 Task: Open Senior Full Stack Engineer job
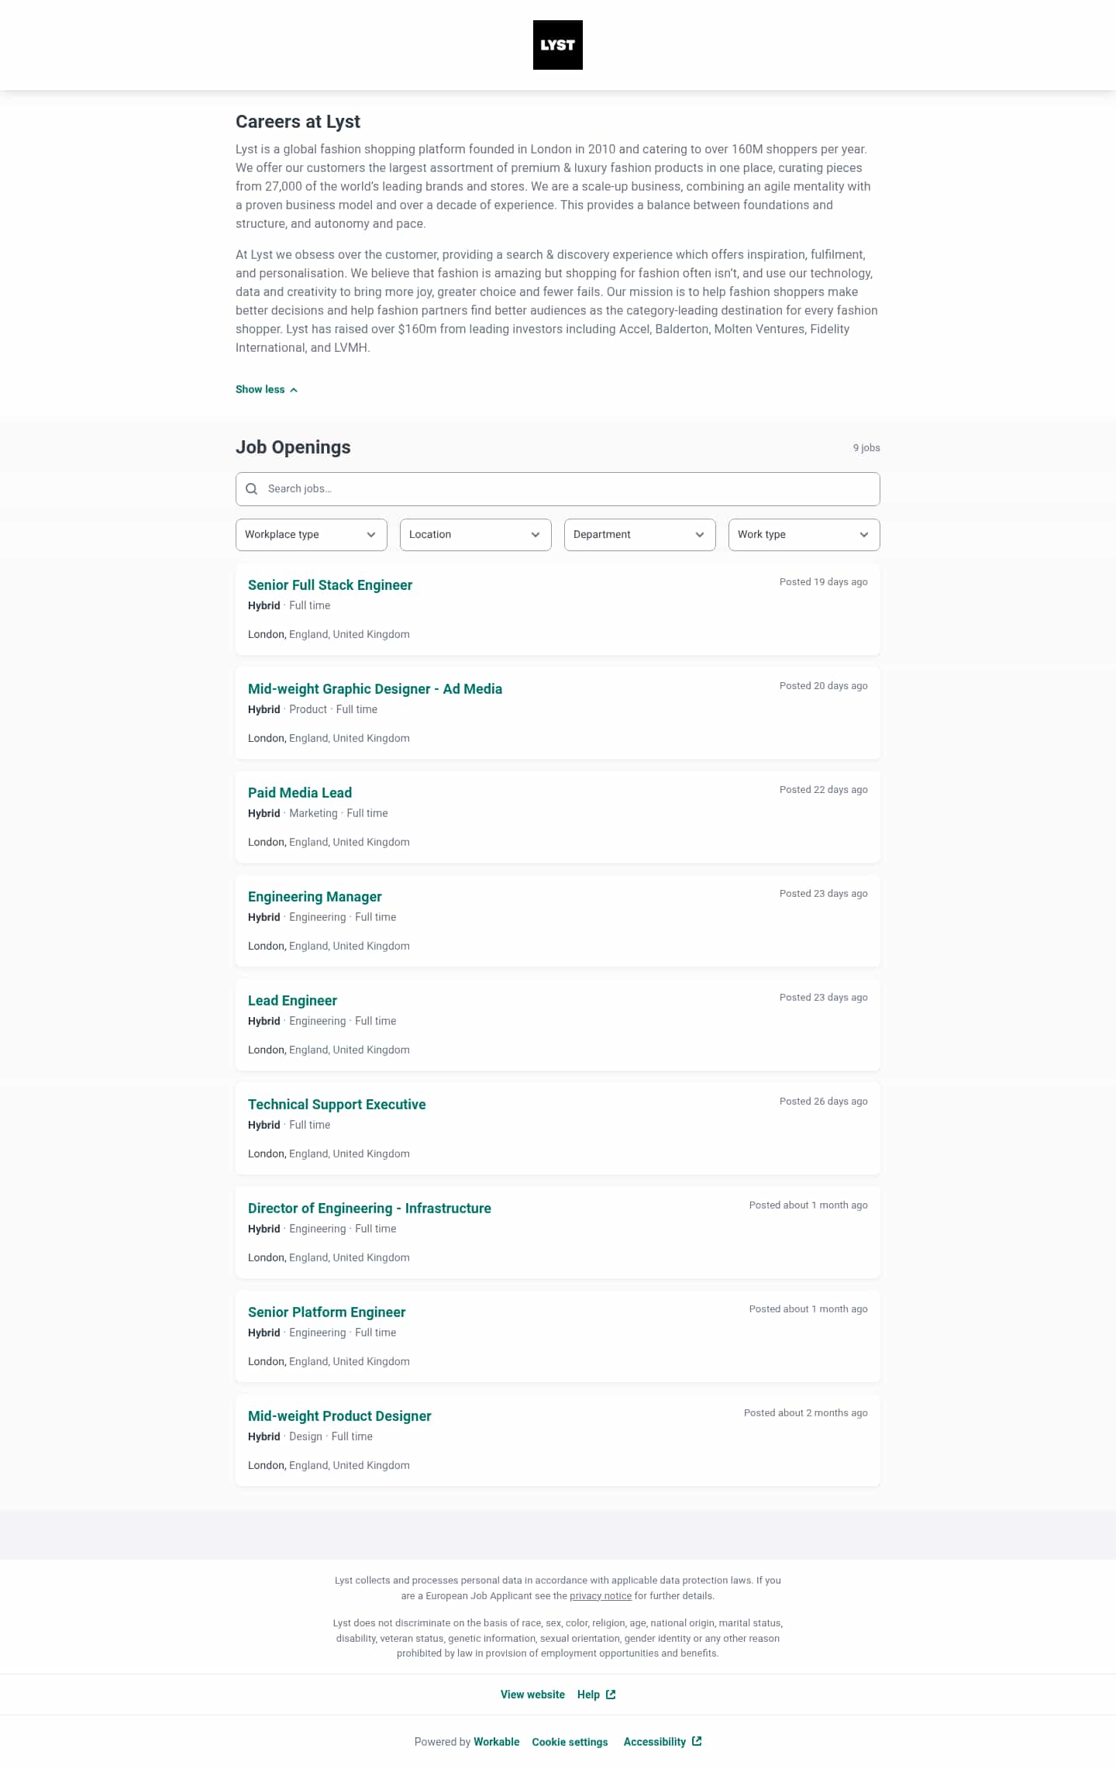tap(330, 585)
